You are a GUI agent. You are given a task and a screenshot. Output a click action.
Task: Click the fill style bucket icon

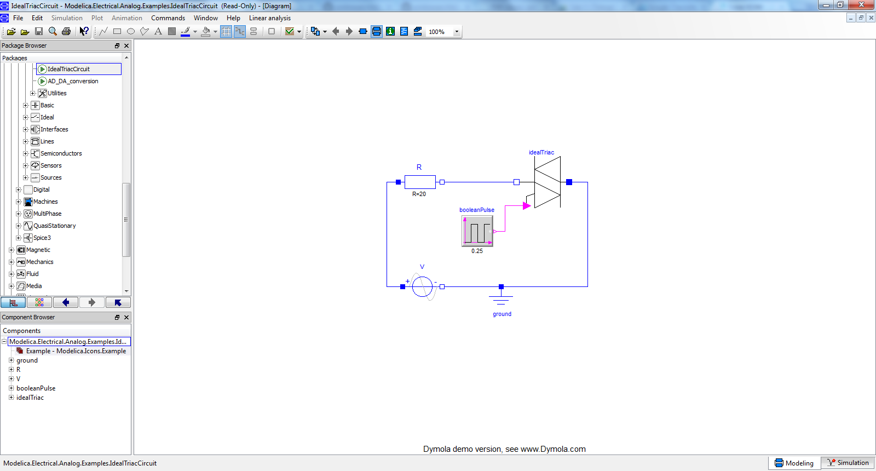206,31
